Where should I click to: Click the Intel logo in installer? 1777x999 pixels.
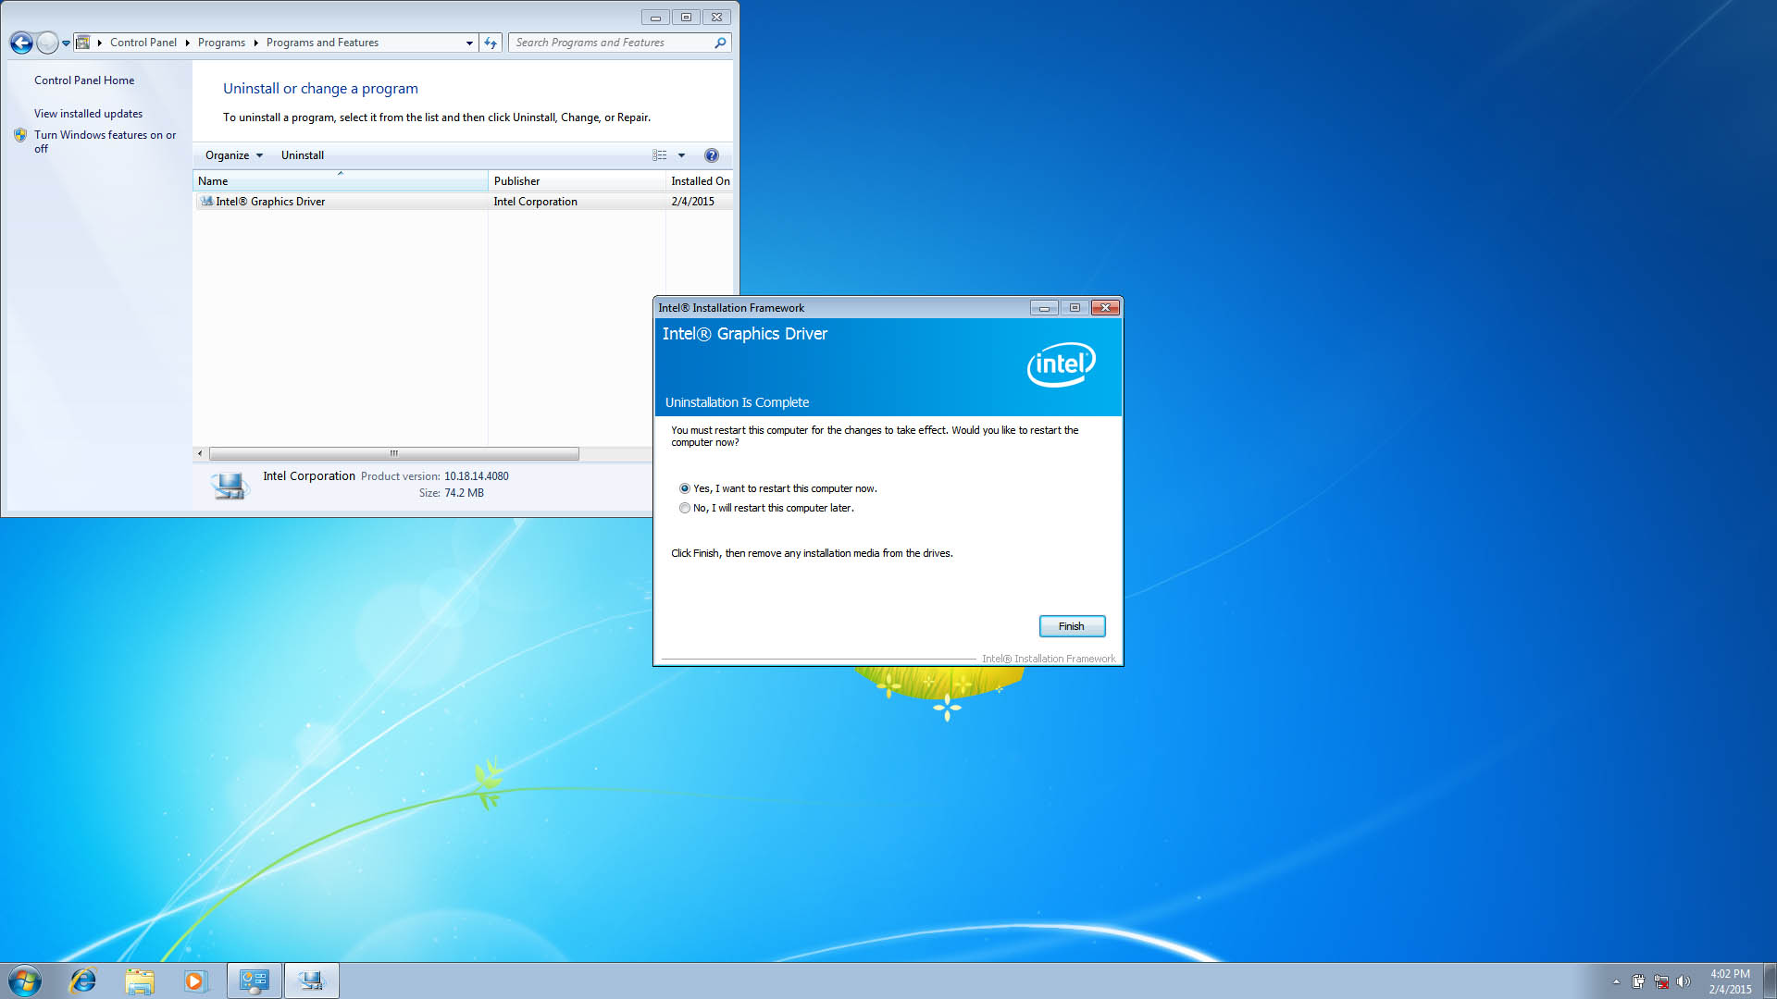pyautogui.click(x=1062, y=364)
